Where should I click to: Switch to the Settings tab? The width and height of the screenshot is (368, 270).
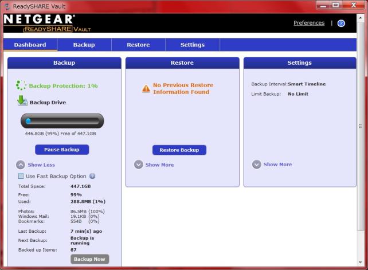point(193,45)
